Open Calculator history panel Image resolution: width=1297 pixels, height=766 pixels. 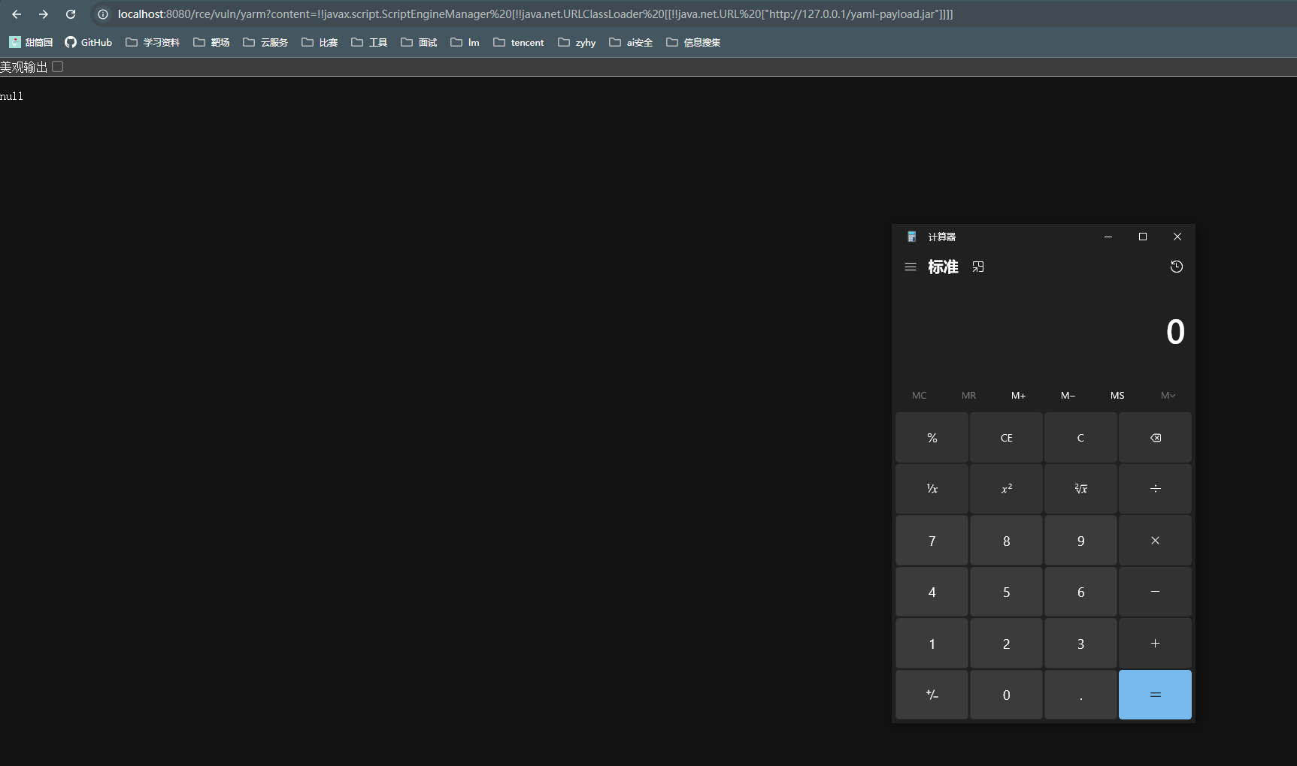click(1177, 267)
